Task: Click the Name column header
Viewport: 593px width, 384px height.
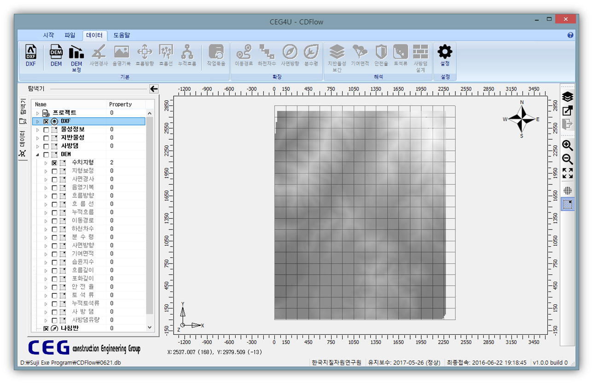Action: 69,104
